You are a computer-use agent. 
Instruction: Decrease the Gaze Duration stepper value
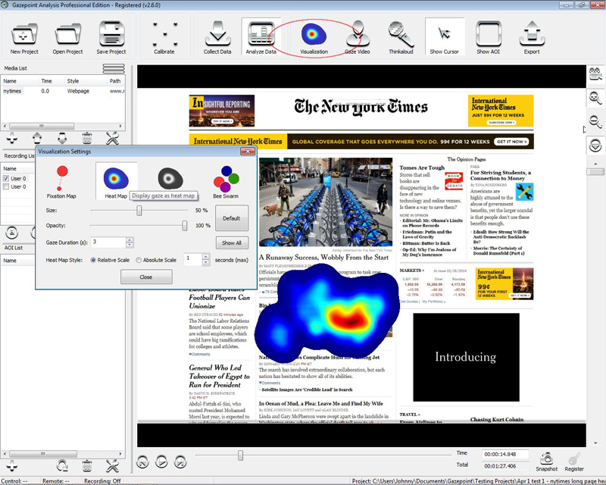click(130, 245)
